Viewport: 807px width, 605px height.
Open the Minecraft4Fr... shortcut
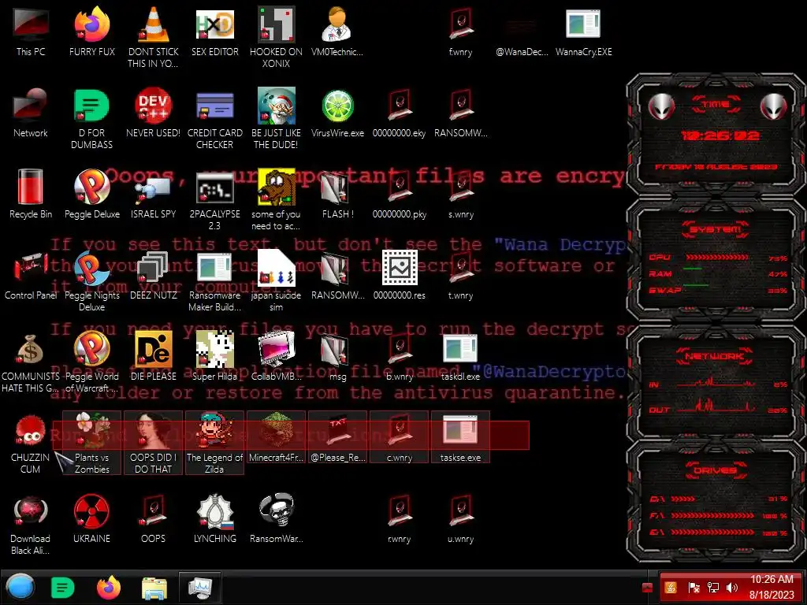[276, 437]
